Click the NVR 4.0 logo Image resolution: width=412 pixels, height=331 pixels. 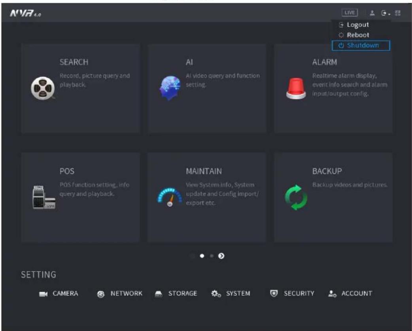point(25,13)
